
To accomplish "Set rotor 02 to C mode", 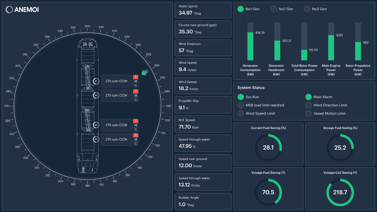I will click(136, 100).
